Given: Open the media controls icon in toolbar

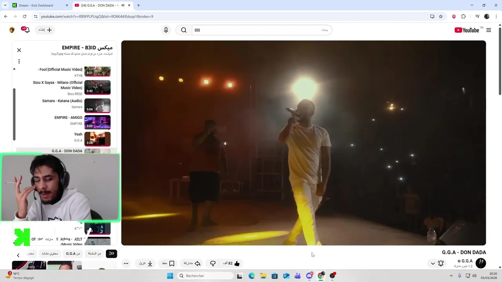Looking at the screenshot, I should [477, 16].
